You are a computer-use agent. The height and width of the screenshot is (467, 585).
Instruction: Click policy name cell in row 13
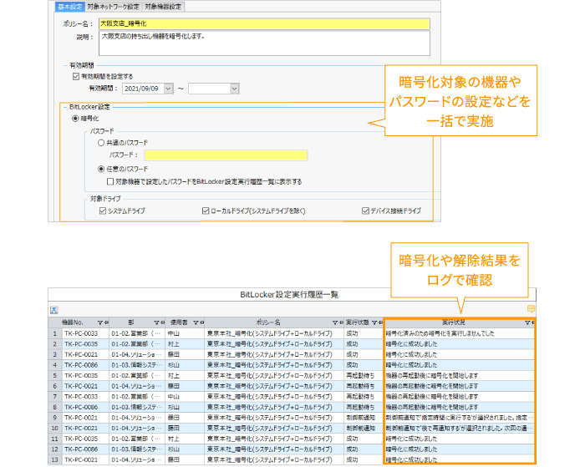[x=274, y=460]
